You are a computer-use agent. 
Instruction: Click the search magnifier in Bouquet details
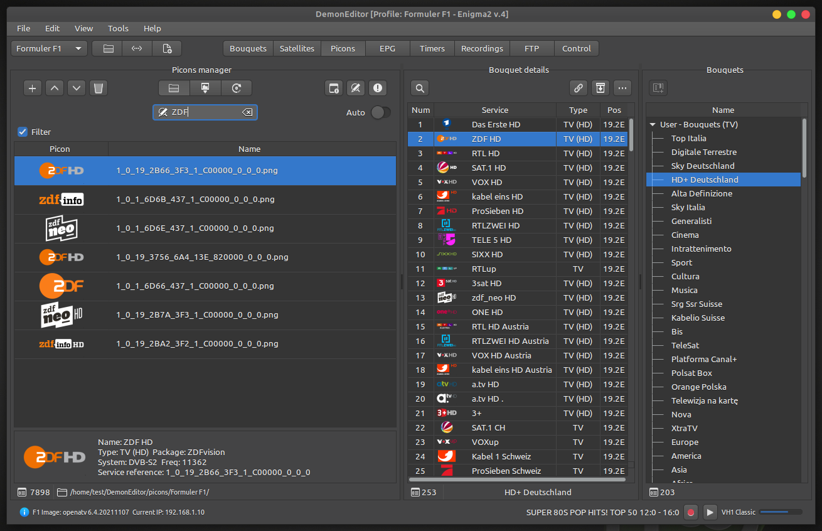tap(420, 88)
